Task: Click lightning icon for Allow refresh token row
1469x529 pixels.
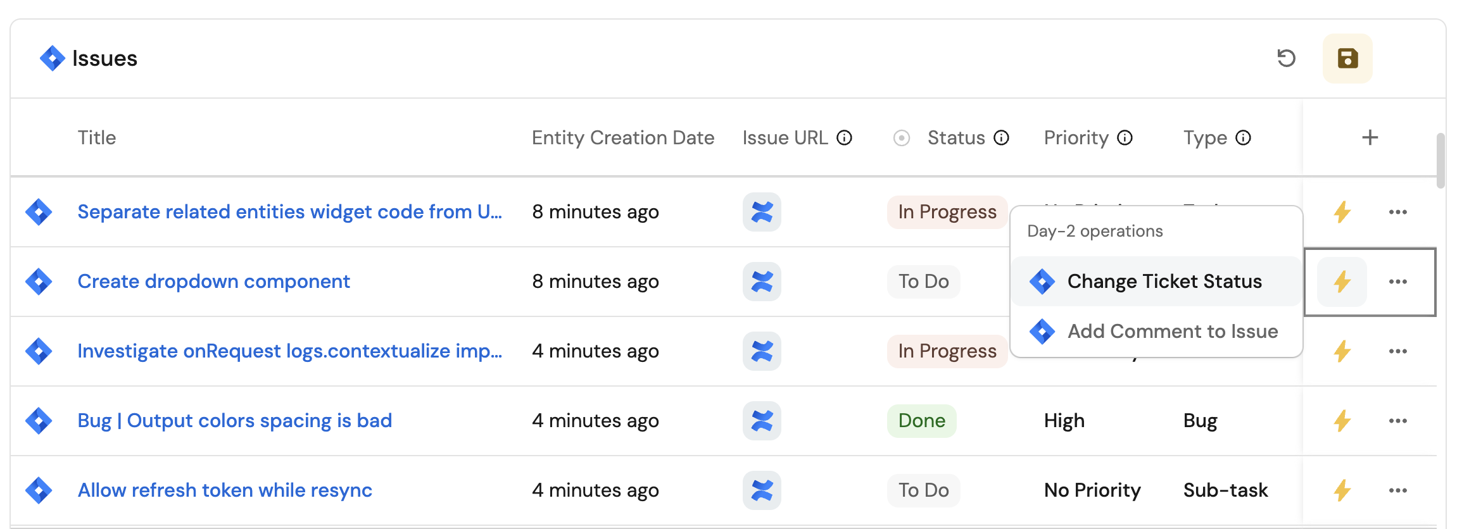Action: [1342, 490]
